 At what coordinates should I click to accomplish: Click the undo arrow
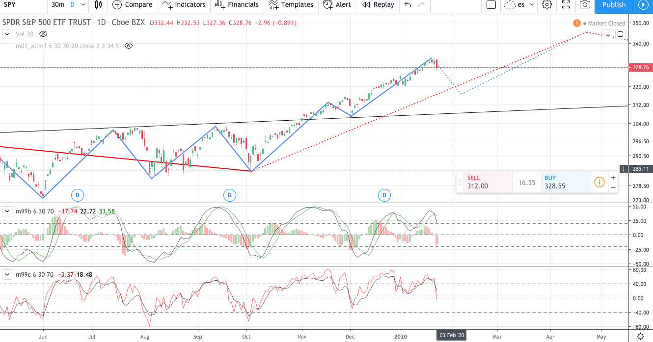point(408,4)
